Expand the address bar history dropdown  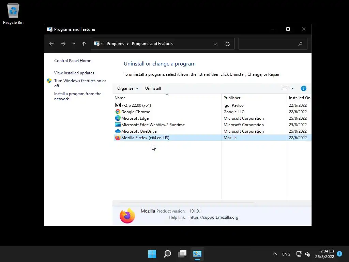(215, 44)
